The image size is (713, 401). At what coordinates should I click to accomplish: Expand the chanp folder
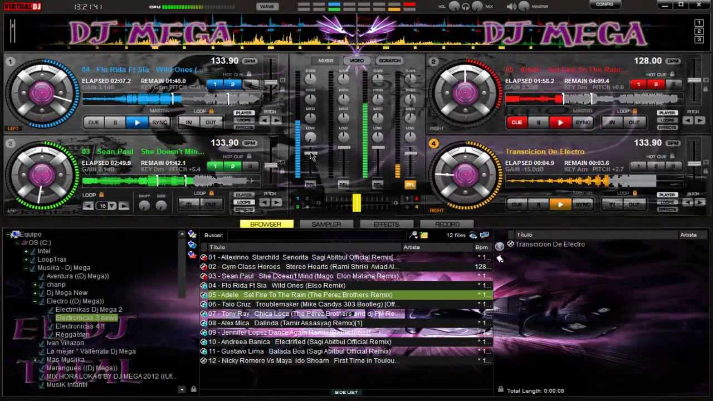(x=35, y=285)
